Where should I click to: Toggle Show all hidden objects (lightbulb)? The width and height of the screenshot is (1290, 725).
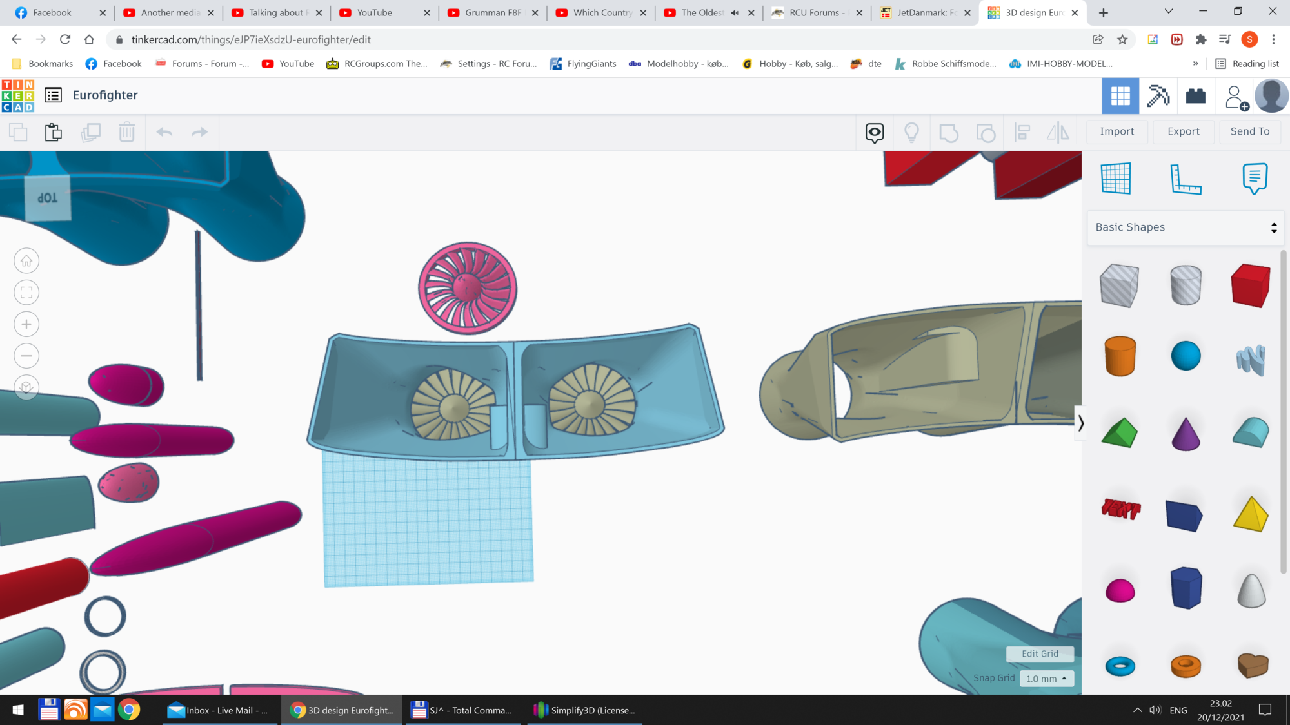[911, 133]
